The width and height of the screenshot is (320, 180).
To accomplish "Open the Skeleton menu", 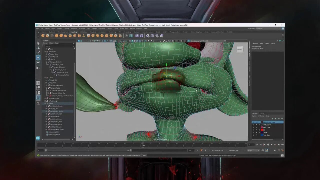I will tap(82, 28).
